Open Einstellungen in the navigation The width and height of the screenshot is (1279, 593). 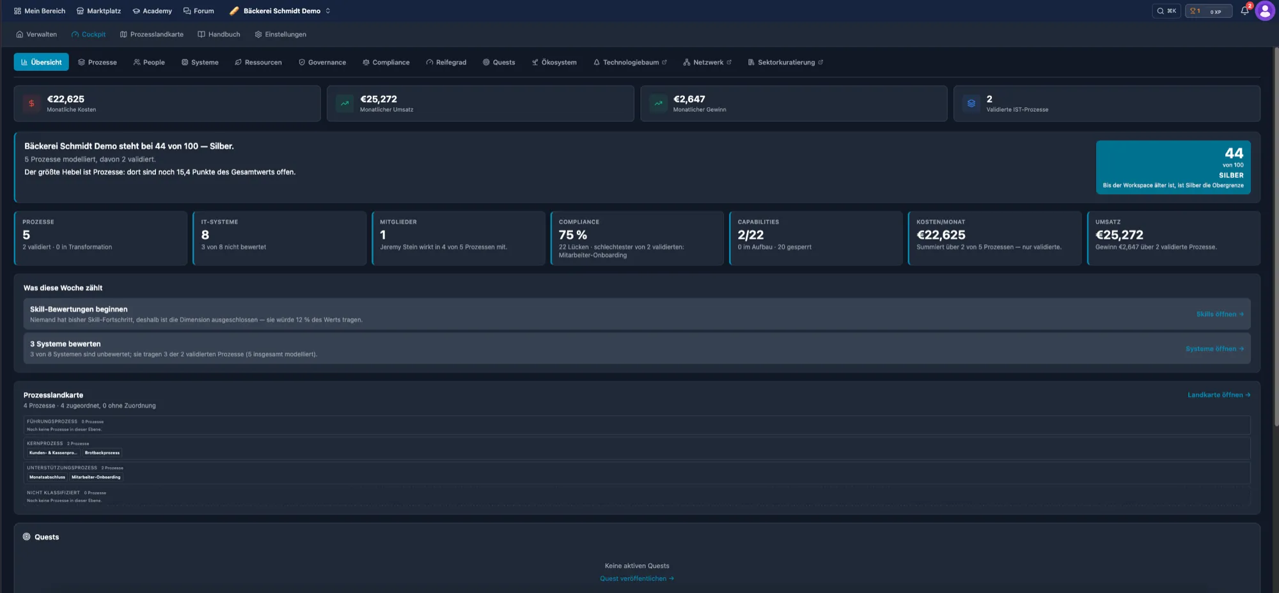pyautogui.click(x=280, y=35)
